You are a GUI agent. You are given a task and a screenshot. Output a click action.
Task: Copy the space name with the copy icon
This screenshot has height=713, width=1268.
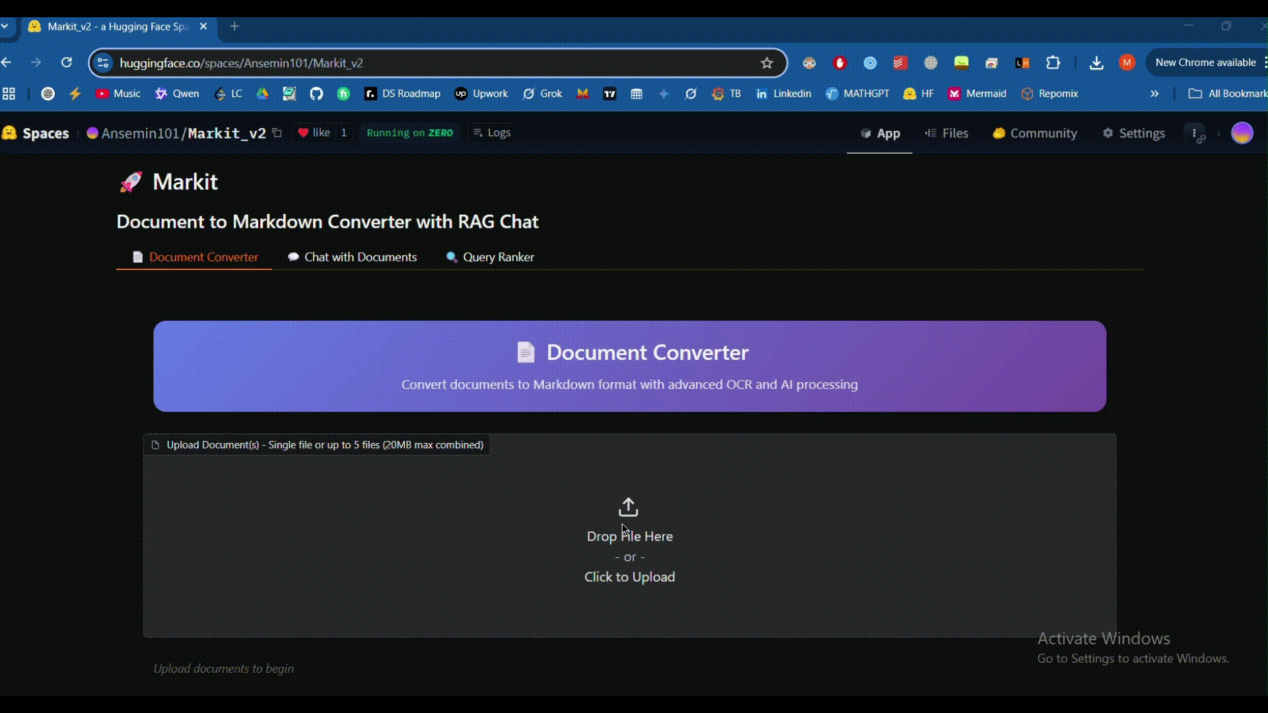(277, 133)
